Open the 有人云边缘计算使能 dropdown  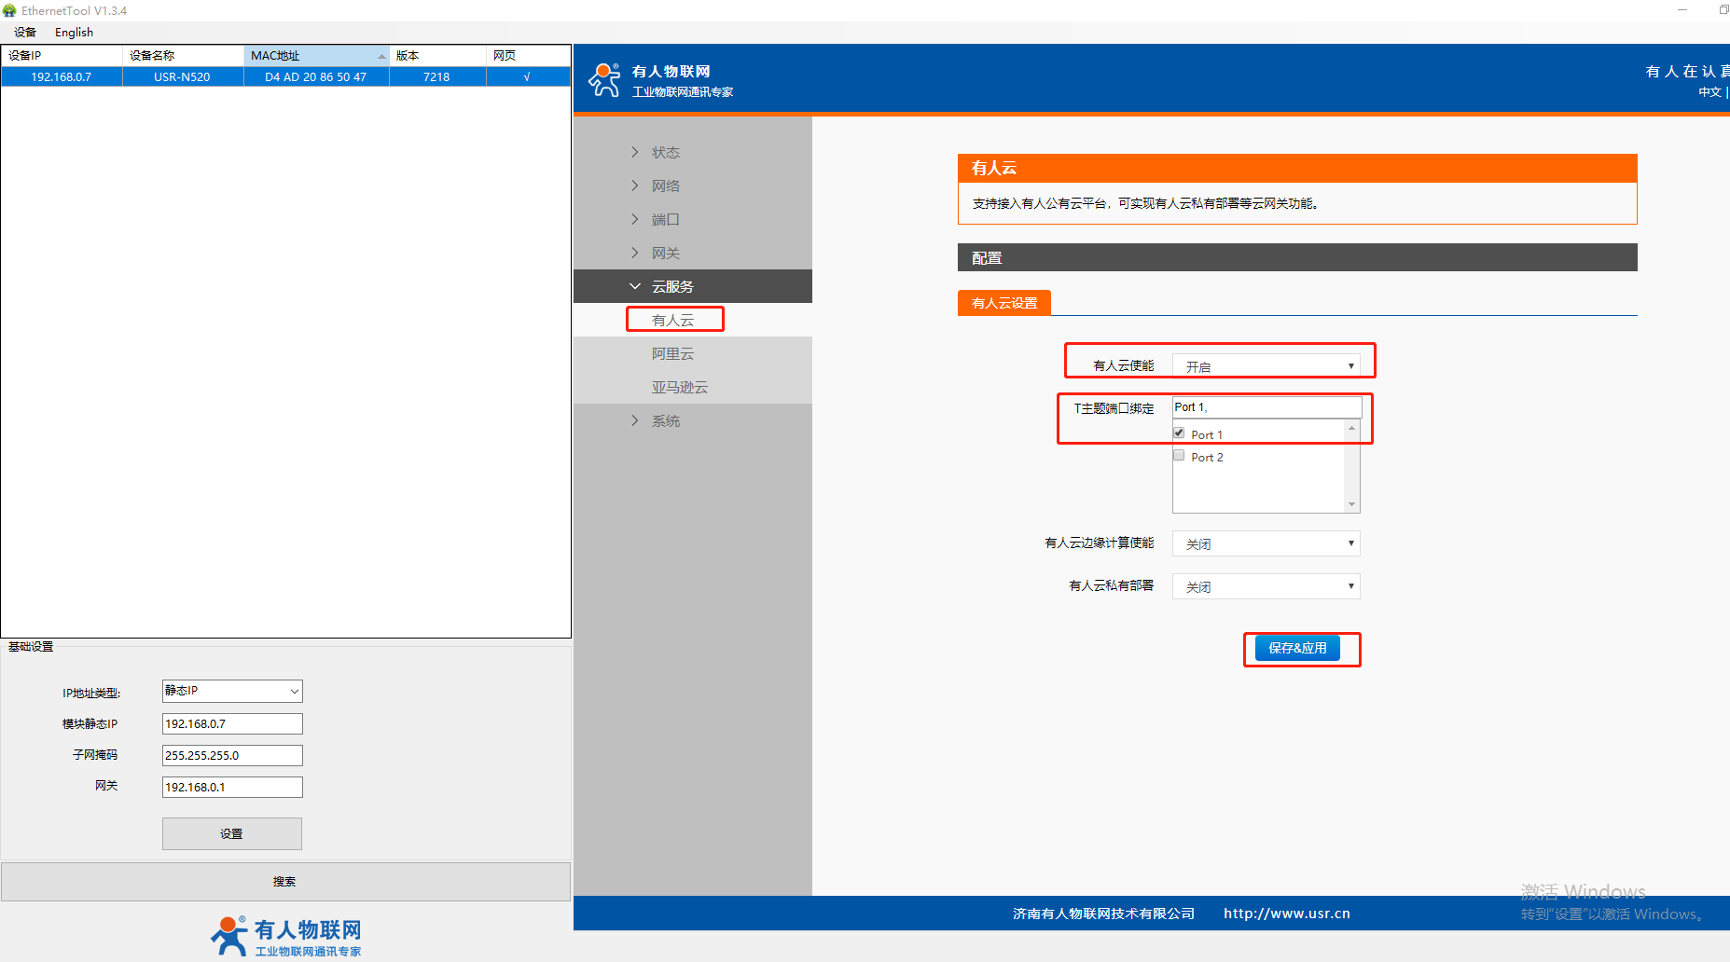[x=1266, y=543]
